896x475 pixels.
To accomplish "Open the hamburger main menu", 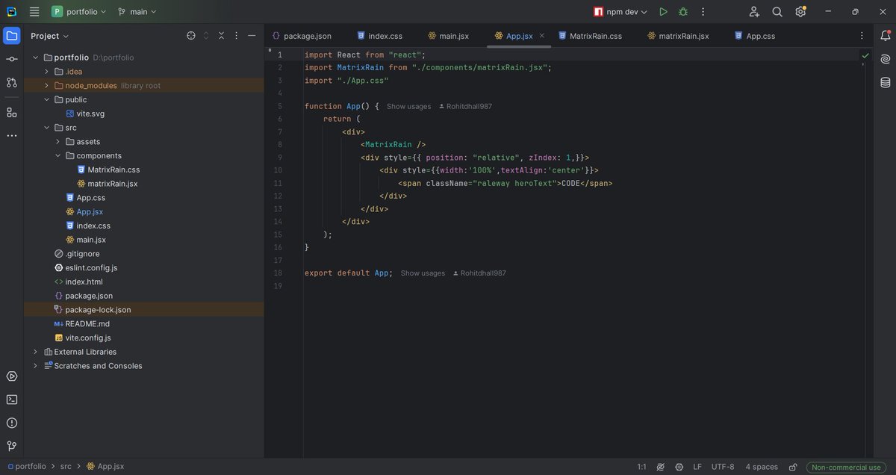I will pyautogui.click(x=33, y=11).
